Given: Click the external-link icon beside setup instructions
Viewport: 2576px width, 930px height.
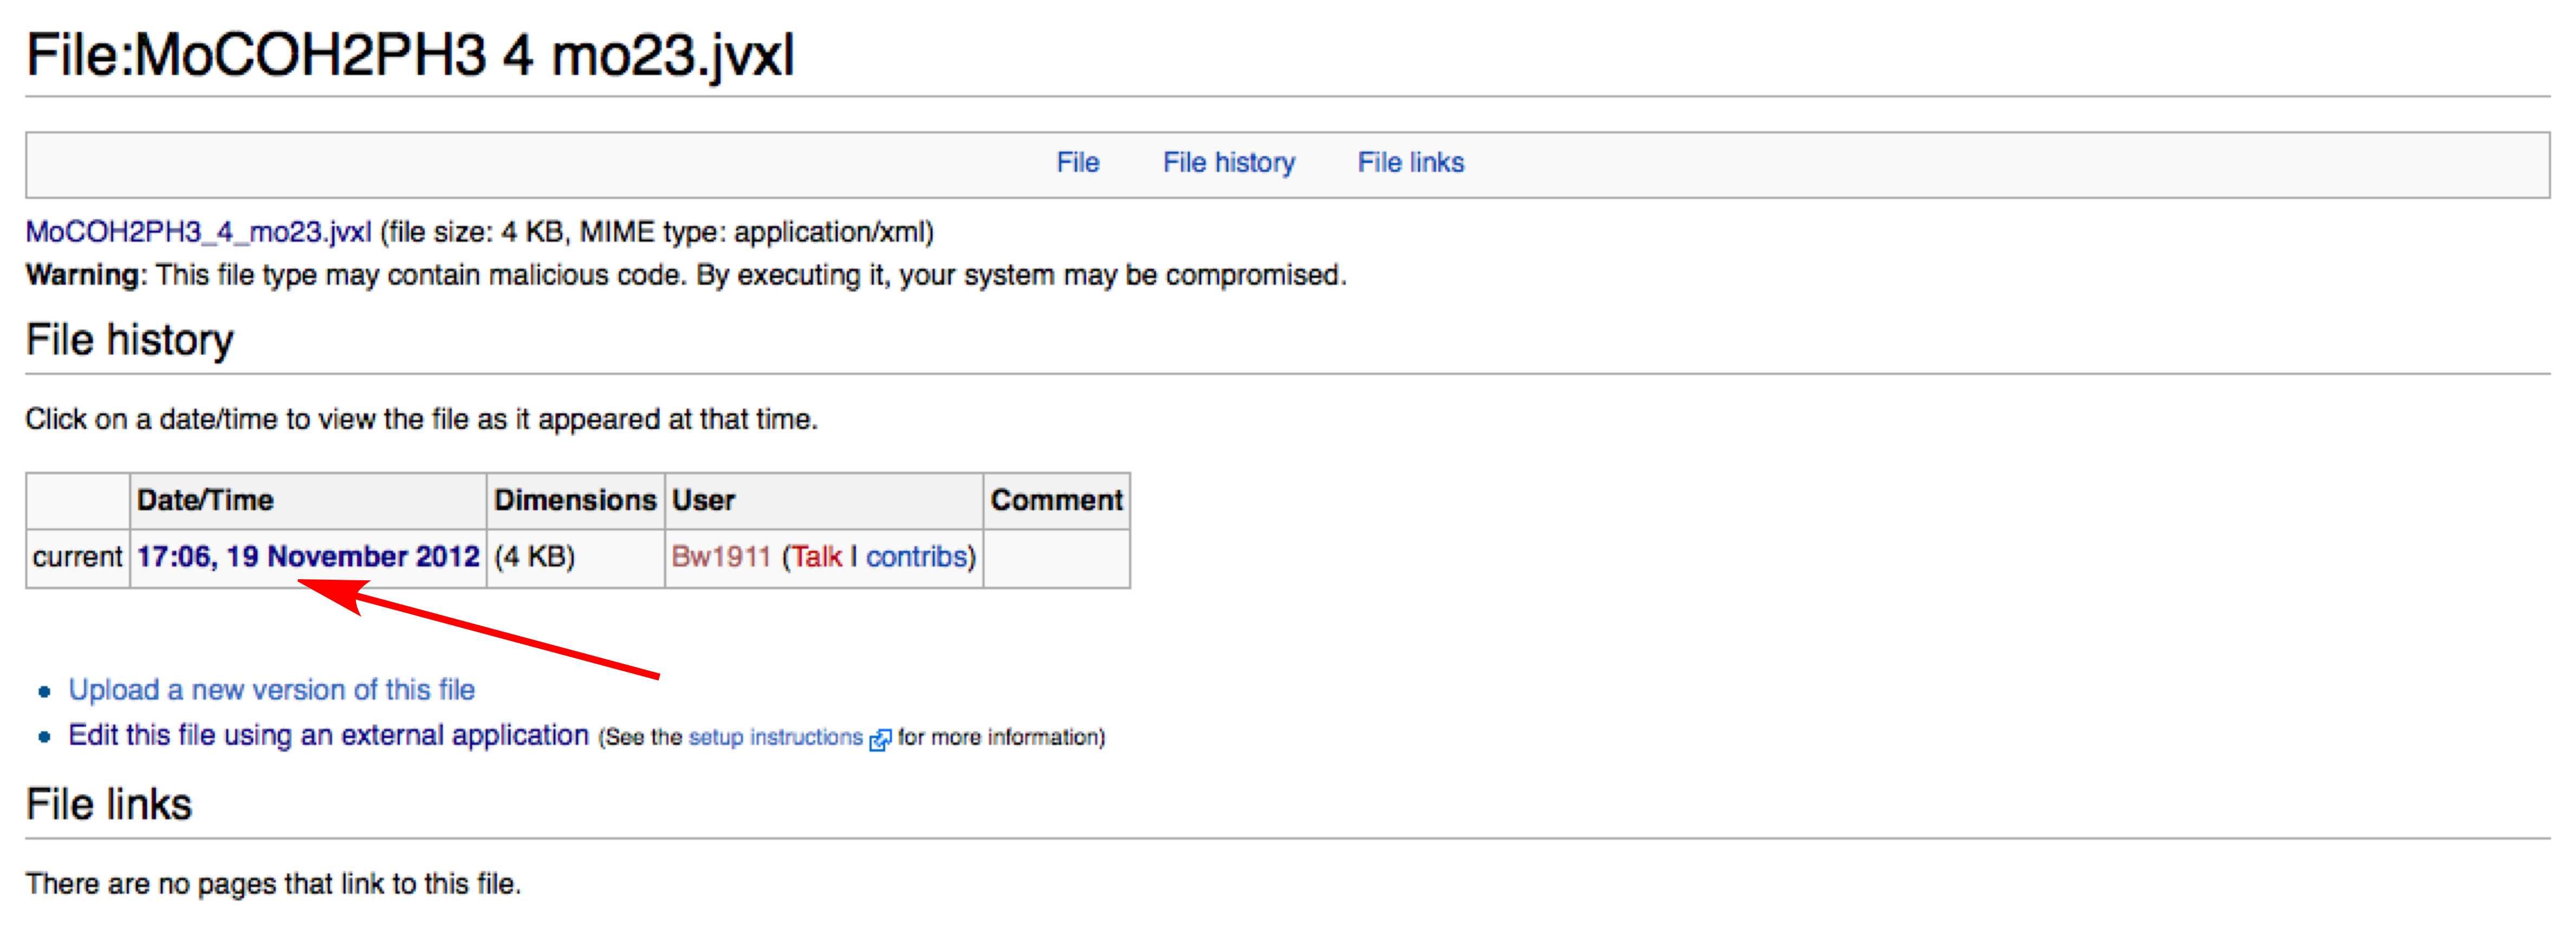Looking at the screenshot, I should pyautogui.click(x=880, y=739).
